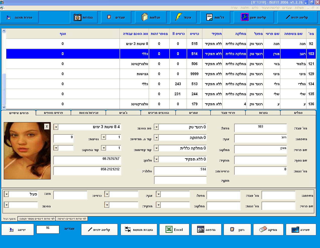Expand the מפעל dropdown showing רנעד טק
The height and width of the screenshot is (248, 320).
(156, 127)
